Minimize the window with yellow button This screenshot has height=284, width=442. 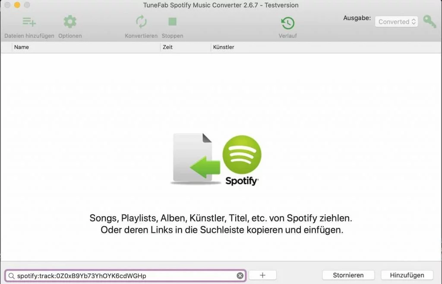pyautogui.click(x=17, y=5)
